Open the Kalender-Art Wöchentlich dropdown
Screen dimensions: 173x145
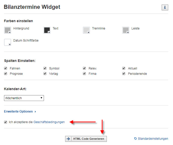click(x=24, y=98)
